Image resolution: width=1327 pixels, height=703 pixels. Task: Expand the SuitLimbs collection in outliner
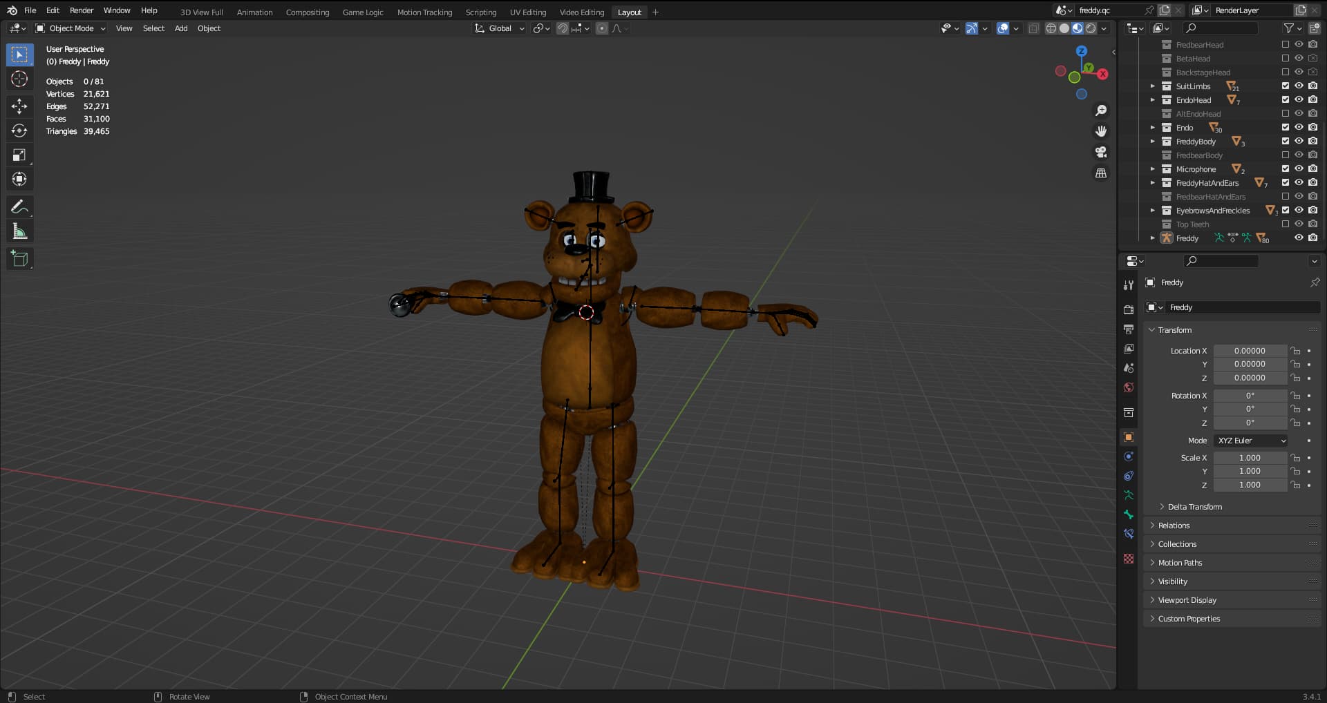(1152, 86)
